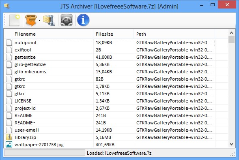Image resolution: width=239 pixels, height=160 pixels.
Task: Select the glib-gettextize filename
Action: click(x=30, y=64)
